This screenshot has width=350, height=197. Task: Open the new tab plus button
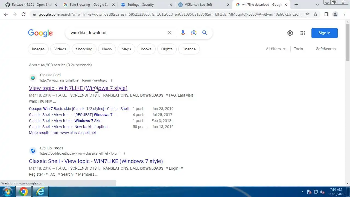click(x=296, y=5)
